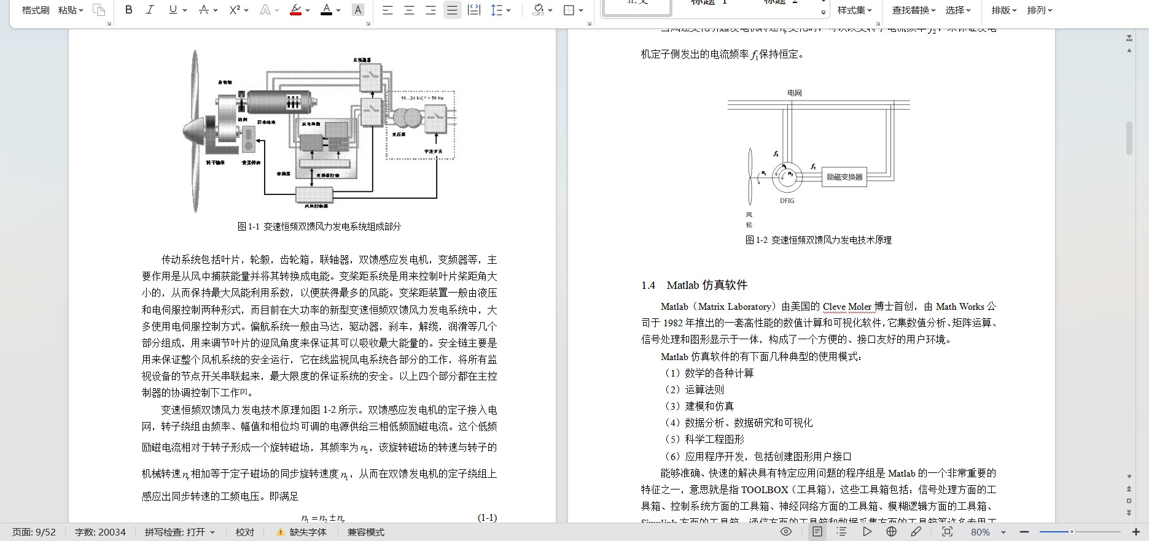Click the line spacing icon
Viewport: 1149px width, 541px height.
click(x=496, y=10)
